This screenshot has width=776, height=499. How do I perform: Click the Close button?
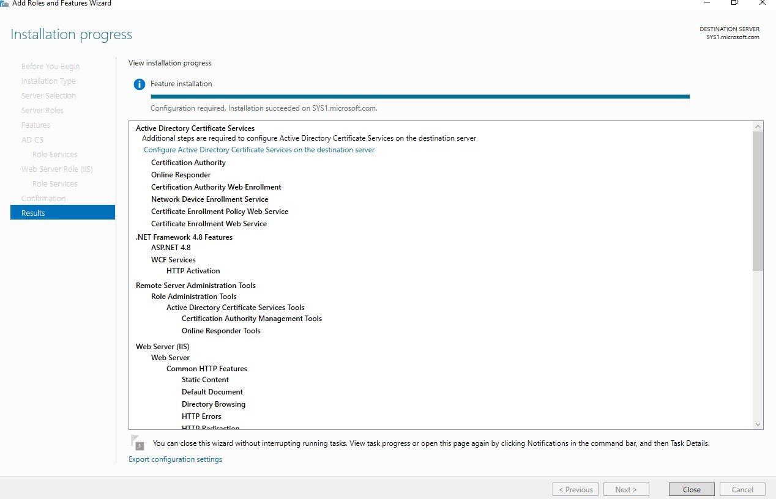[692, 489]
